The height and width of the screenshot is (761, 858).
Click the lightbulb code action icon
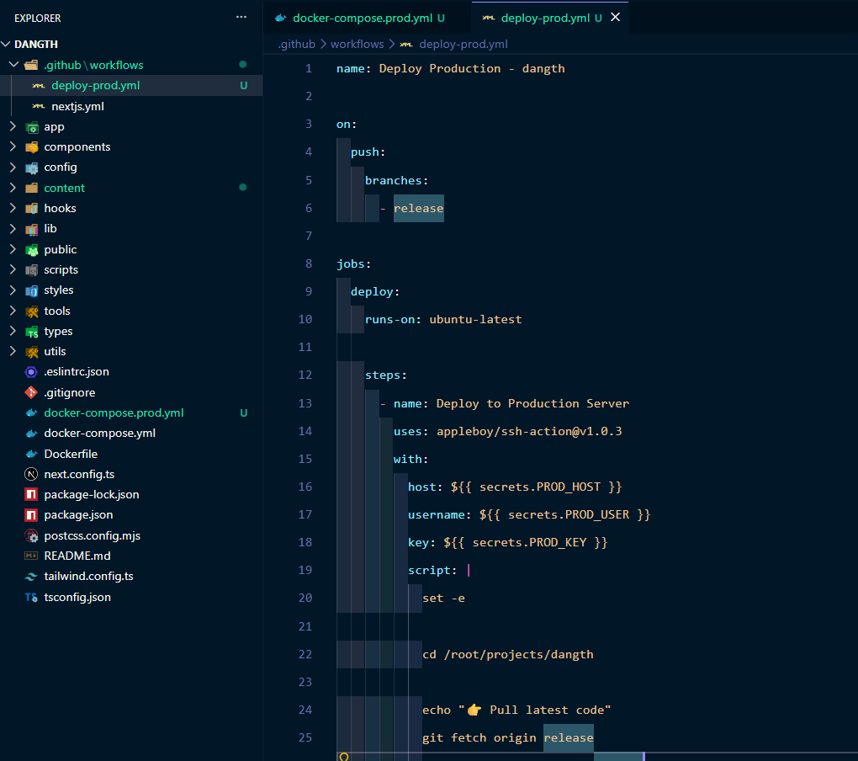(343, 757)
